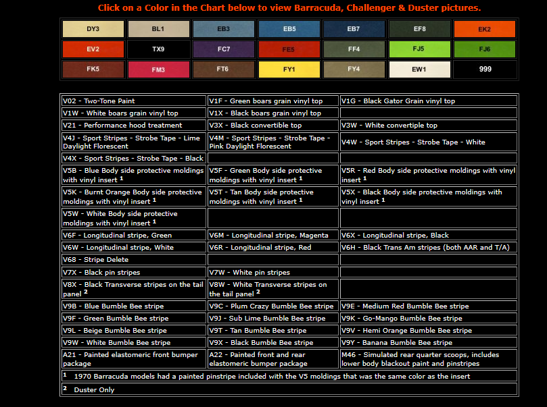Select V4W Strobe Tape White cell

point(429,142)
